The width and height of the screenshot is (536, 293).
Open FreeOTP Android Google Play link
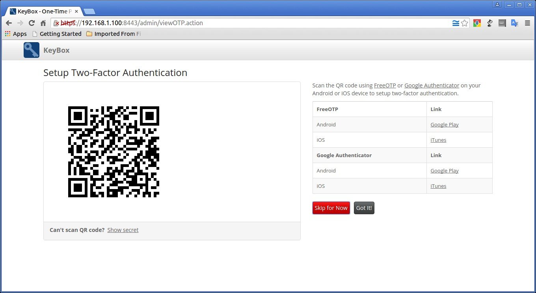pos(445,124)
